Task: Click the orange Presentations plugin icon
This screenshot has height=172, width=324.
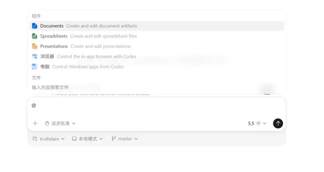Action: coord(34,46)
